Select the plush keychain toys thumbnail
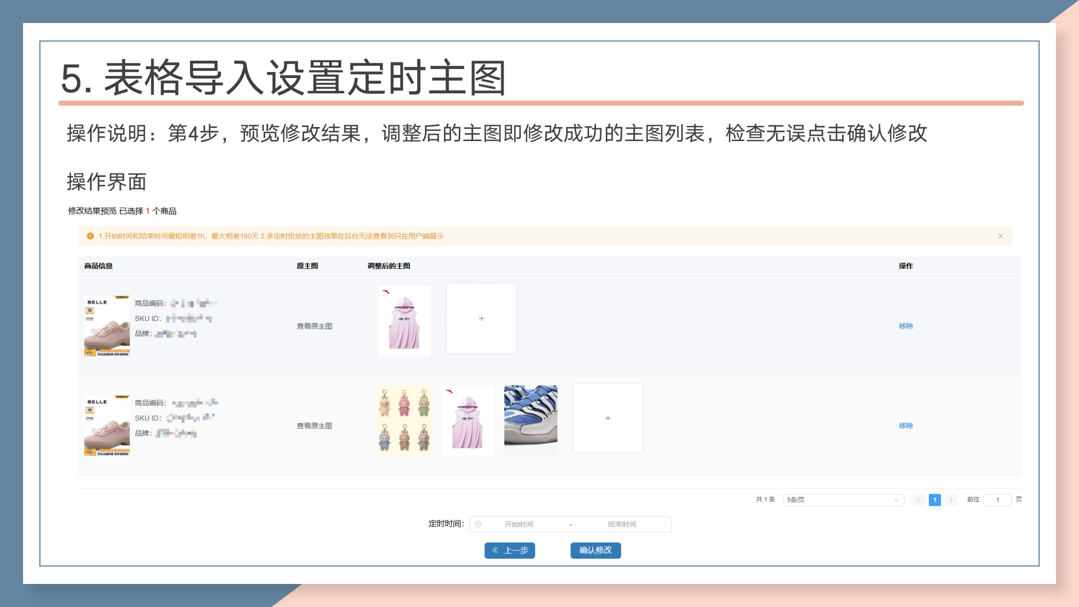The height and width of the screenshot is (607, 1079). (x=404, y=419)
